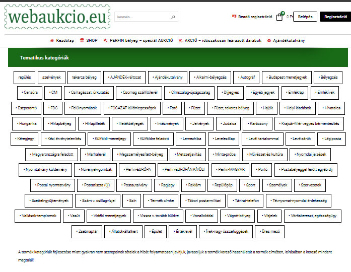Image resolution: width=351 pixels, height=272 pixels.
Task: Open the Sport category
Action: click(250, 185)
